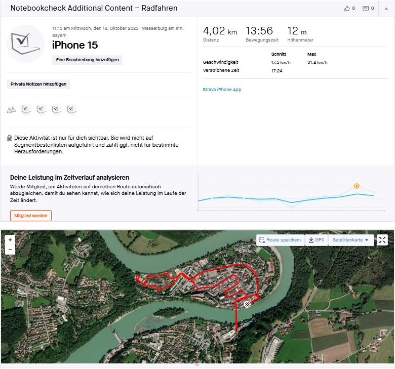Click the checkered finish marker on map
Viewport: 395px width, 369px height.
(247, 304)
